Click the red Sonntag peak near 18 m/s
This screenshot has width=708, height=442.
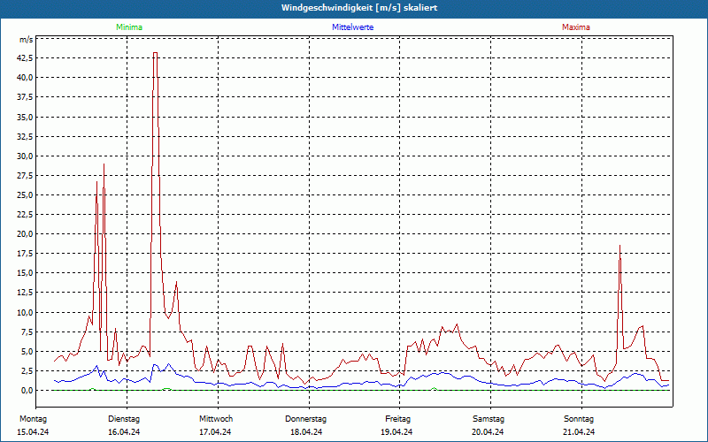(x=620, y=246)
